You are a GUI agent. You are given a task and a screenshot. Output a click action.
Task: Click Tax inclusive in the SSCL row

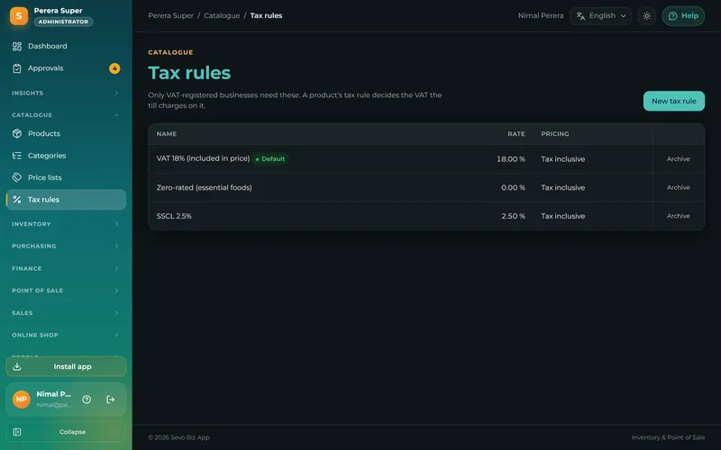pyautogui.click(x=562, y=216)
